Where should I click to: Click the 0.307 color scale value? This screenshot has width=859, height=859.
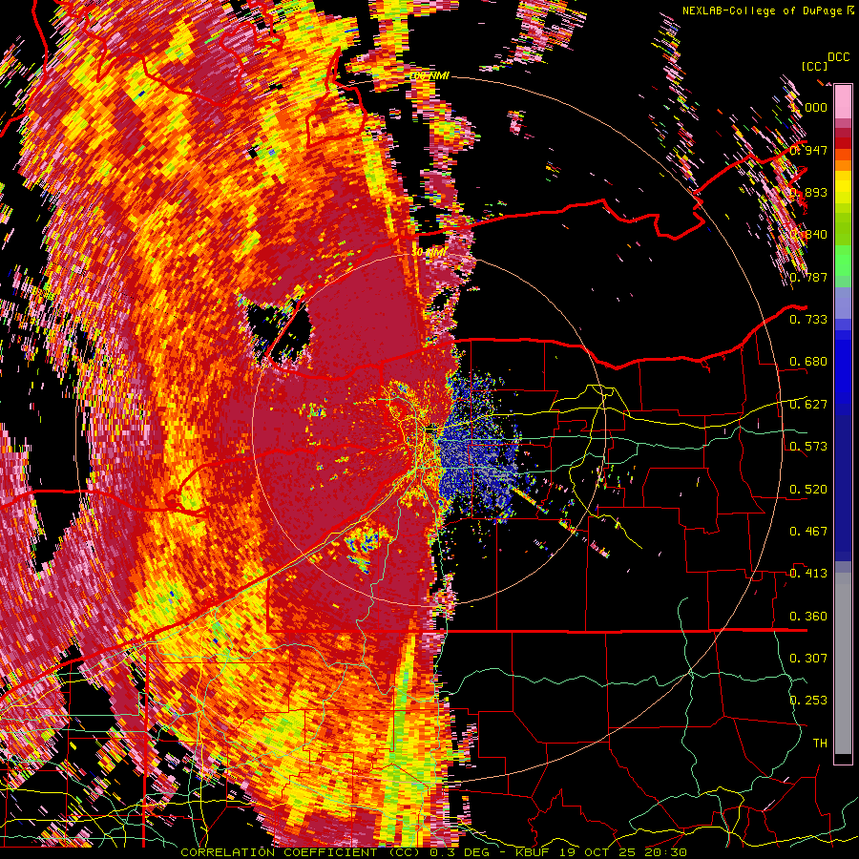click(x=808, y=658)
